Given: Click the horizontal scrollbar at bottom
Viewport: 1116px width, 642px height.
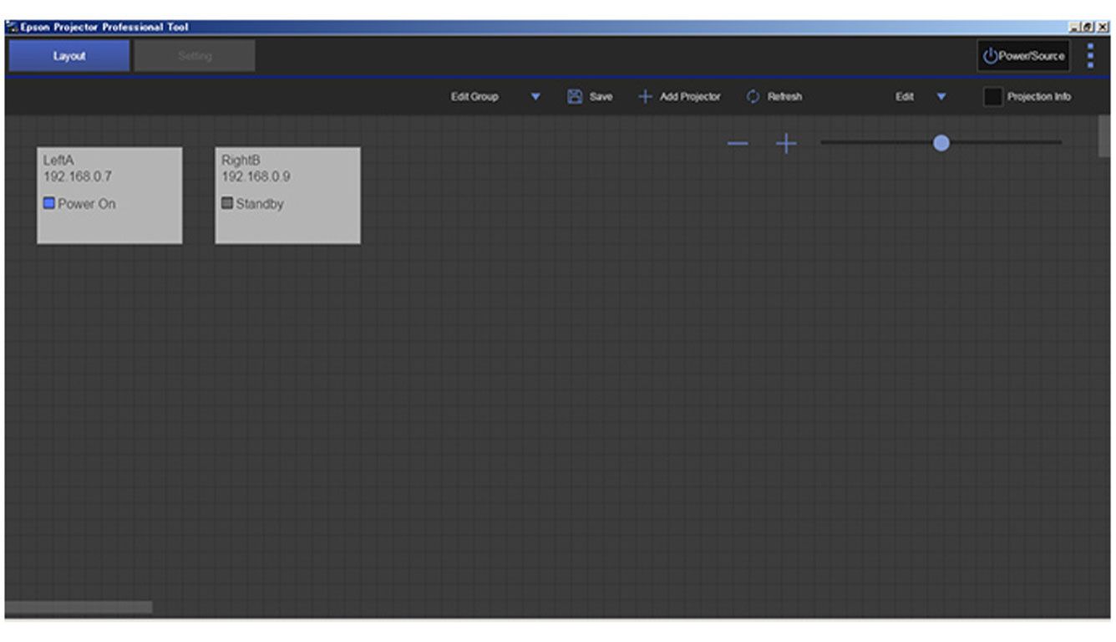Looking at the screenshot, I should click(x=79, y=607).
